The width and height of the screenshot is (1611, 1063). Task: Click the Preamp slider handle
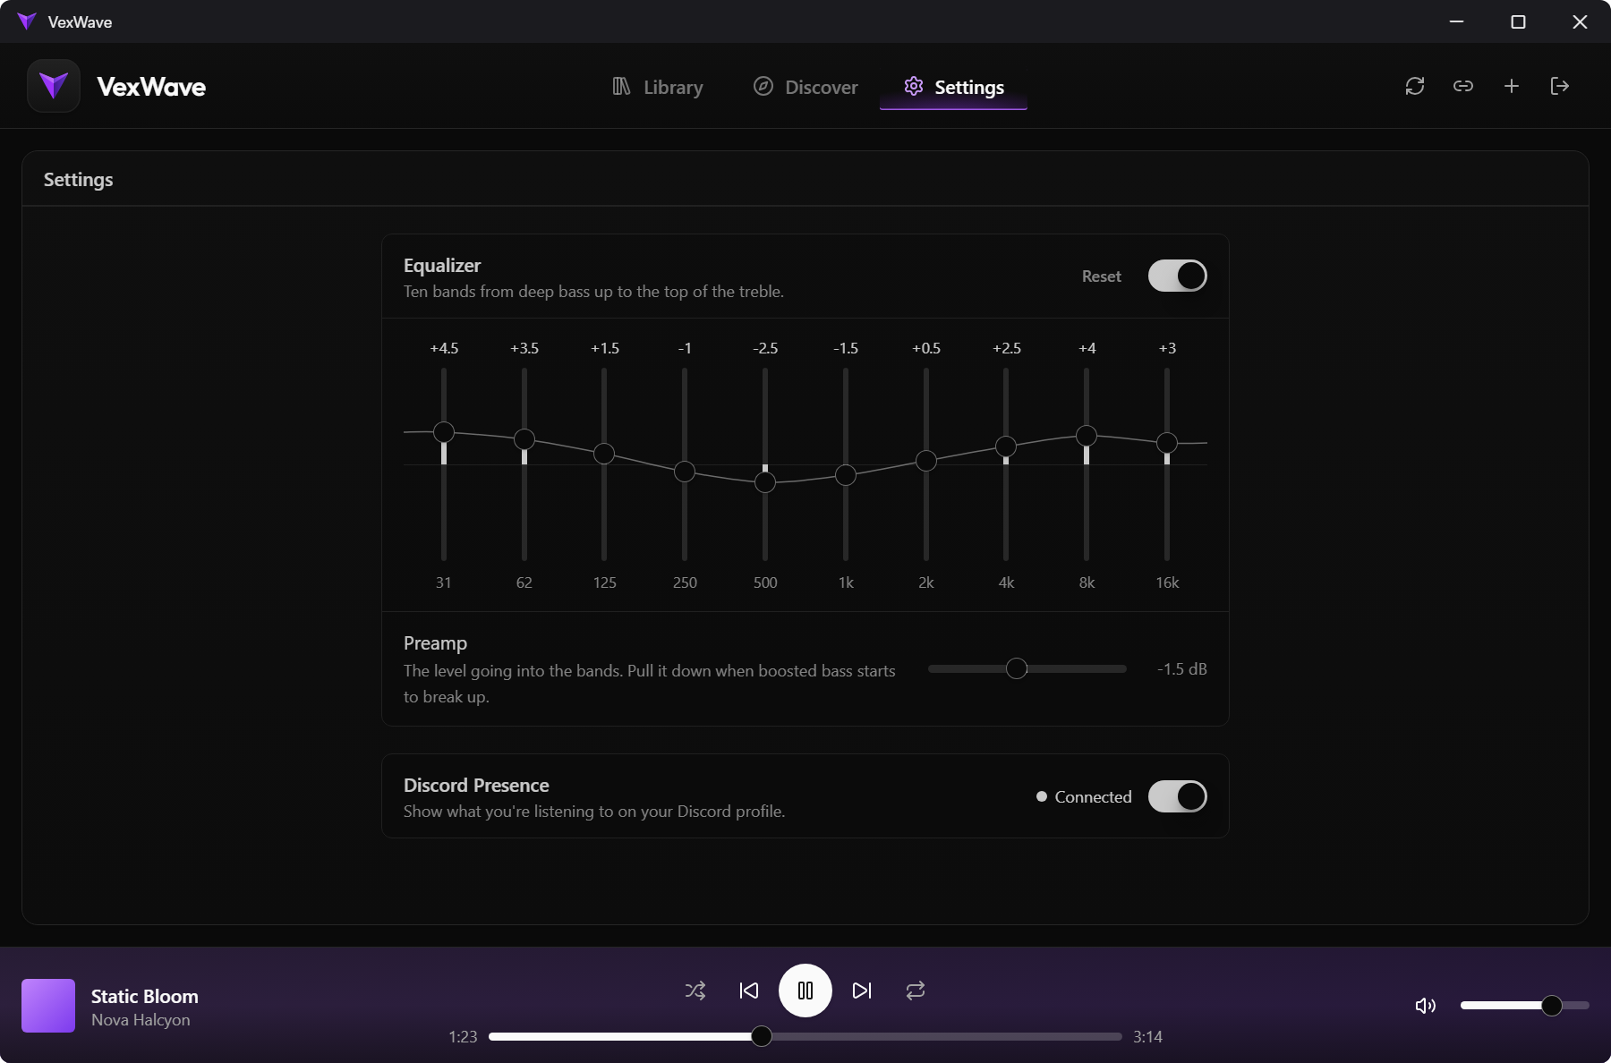tap(1017, 668)
